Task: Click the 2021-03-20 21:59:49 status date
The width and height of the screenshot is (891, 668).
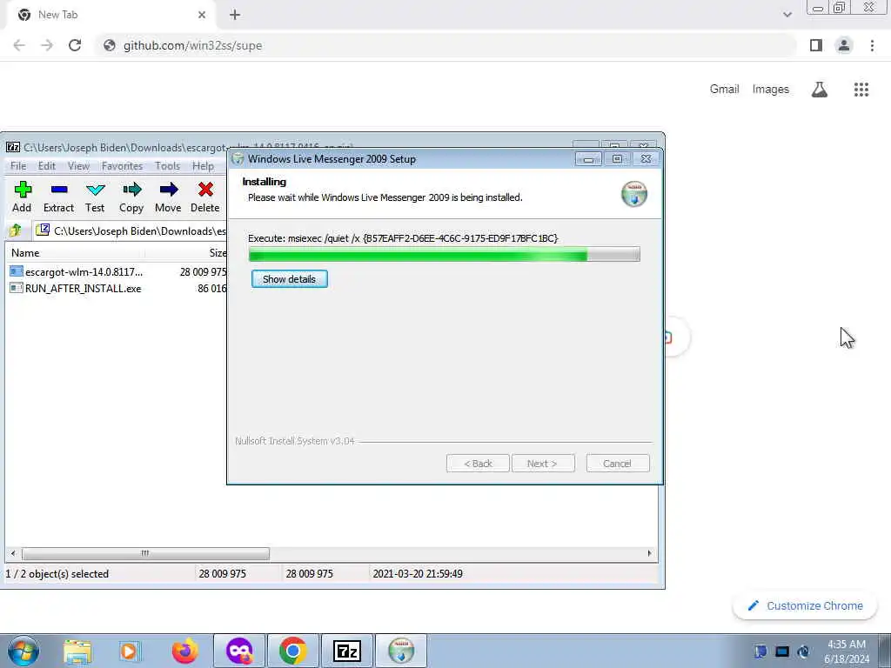Action: [418, 574]
